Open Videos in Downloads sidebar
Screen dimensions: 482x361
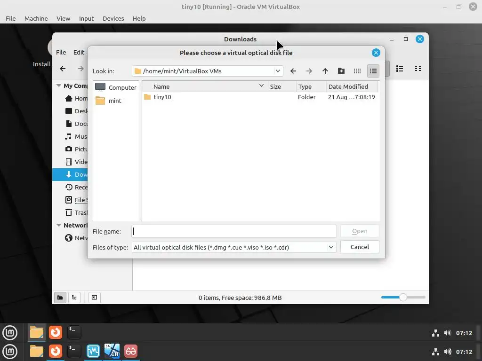[70, 162]
